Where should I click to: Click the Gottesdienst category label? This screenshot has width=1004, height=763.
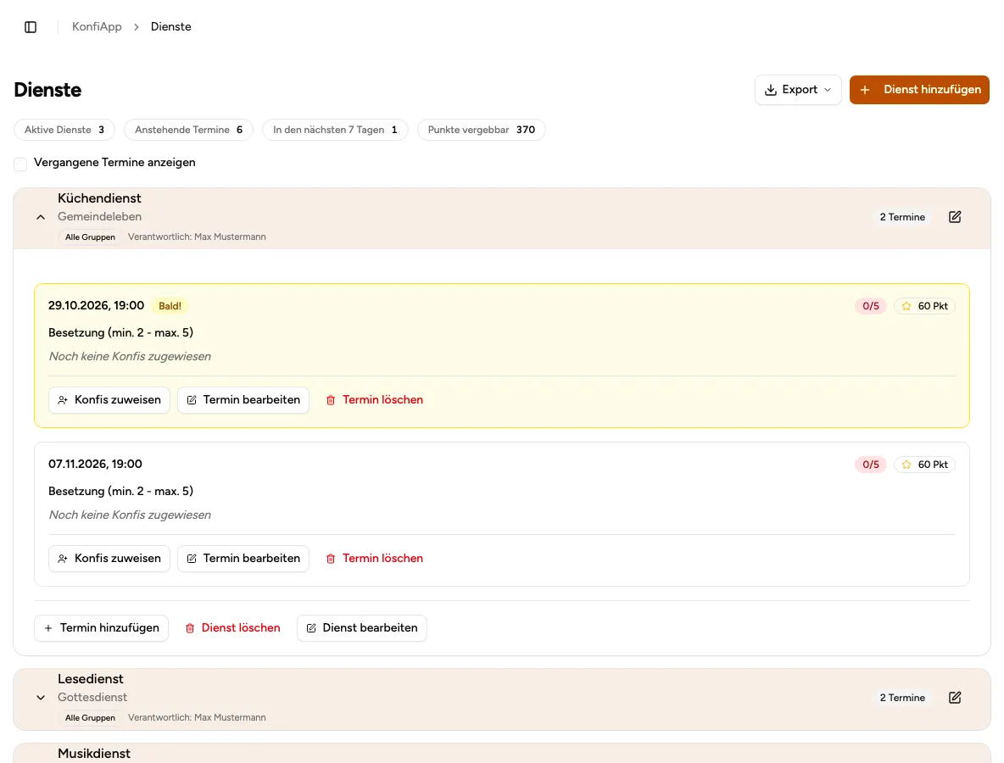click(92, 697)
